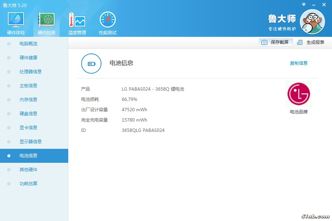332x221 pixels.
Task: Click the 复制信息 link
Action: click(x=298, y=63)
